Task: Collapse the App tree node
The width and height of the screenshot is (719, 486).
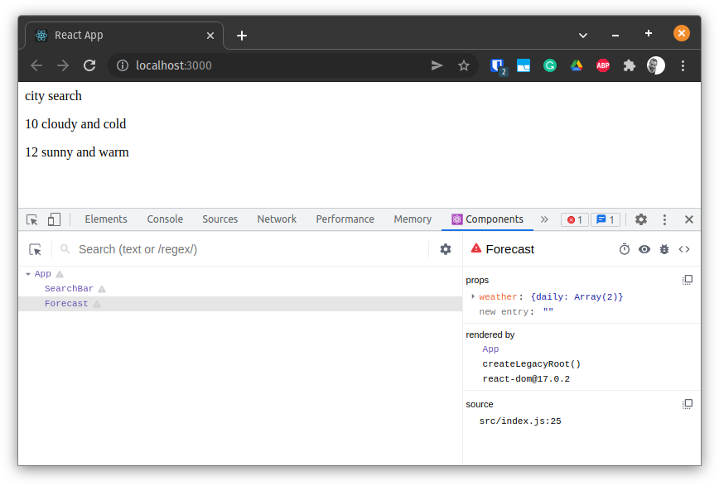Action: (x=28, y=274)
